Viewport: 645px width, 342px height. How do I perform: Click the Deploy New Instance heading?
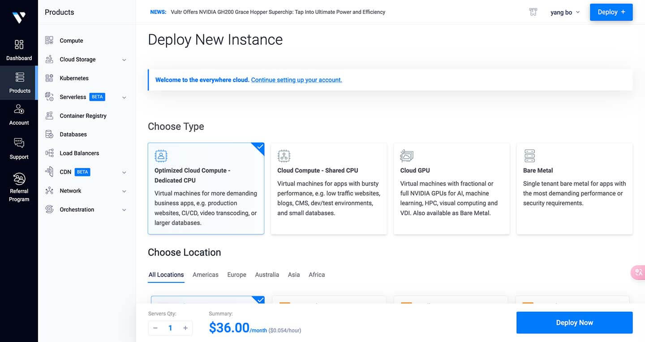point(215,39)
